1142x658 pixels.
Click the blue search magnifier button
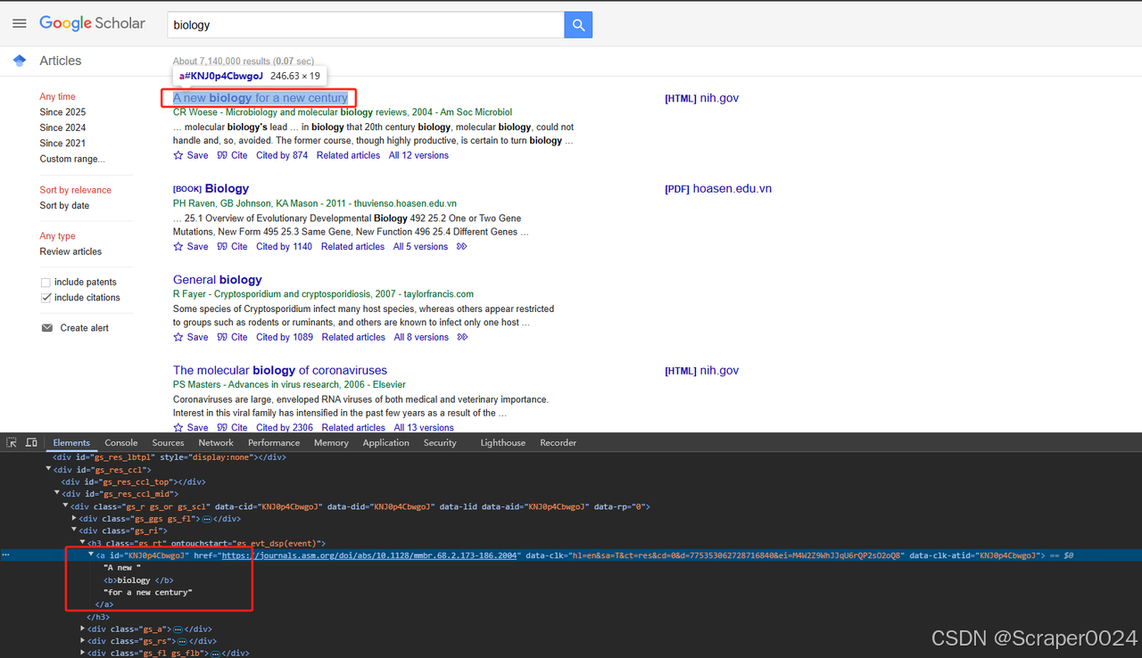coord(578,25)
